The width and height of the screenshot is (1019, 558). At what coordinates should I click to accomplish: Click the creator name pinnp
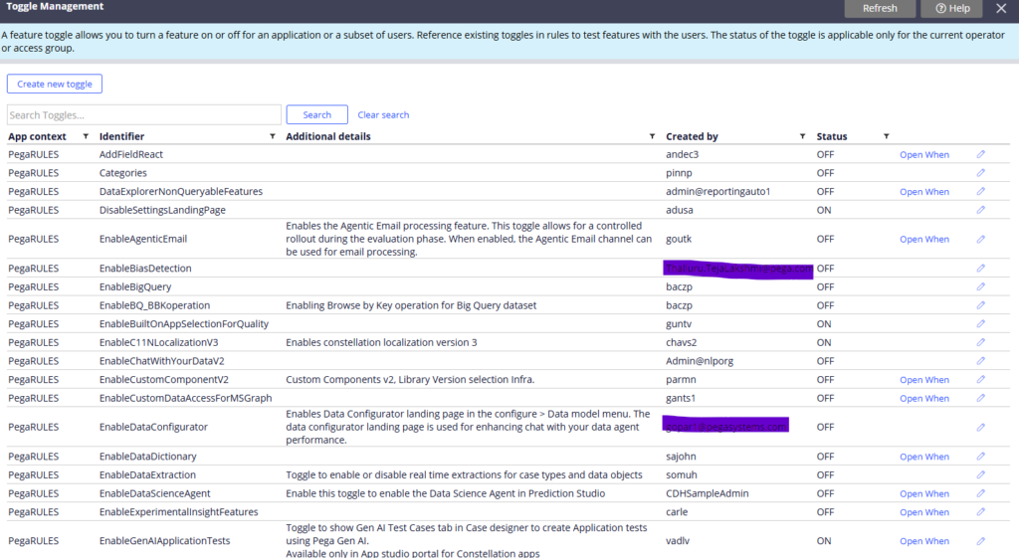(x=679, y=173)
